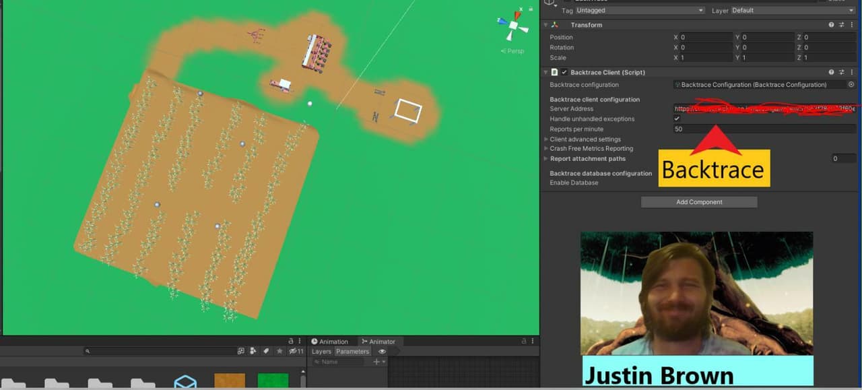This screenshot has width=862, height=390.
Task: Uncheck Handle unhandled exceptions
Action: coord(677,119)
